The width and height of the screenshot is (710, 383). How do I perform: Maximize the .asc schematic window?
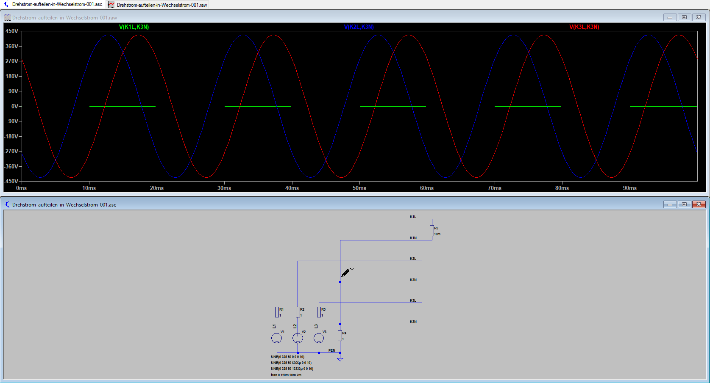coord(684,204)
